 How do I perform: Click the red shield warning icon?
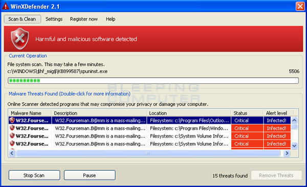[20, 38]
